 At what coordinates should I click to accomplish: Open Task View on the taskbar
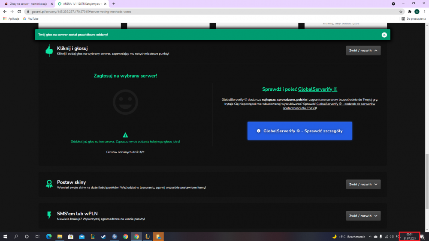37,237
